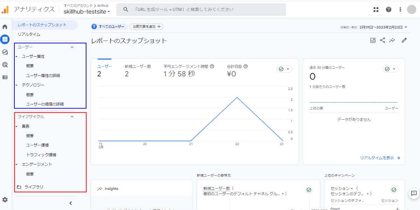Select the 平均エンゲージメント時間 metric tab
Image resolution: width=420 pixels, height=210 pixels.
point(189,70)
